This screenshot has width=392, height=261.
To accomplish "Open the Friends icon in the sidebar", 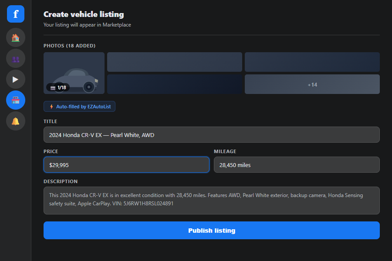I will pos(15,58).
